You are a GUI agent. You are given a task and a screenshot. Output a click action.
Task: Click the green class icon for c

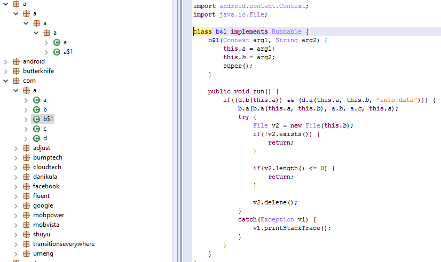pos(36,129)
